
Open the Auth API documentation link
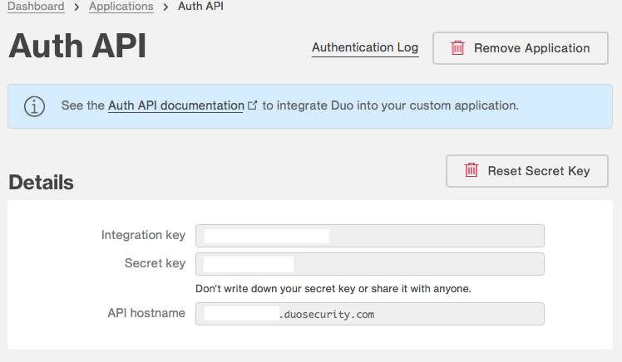pos(176,105)
